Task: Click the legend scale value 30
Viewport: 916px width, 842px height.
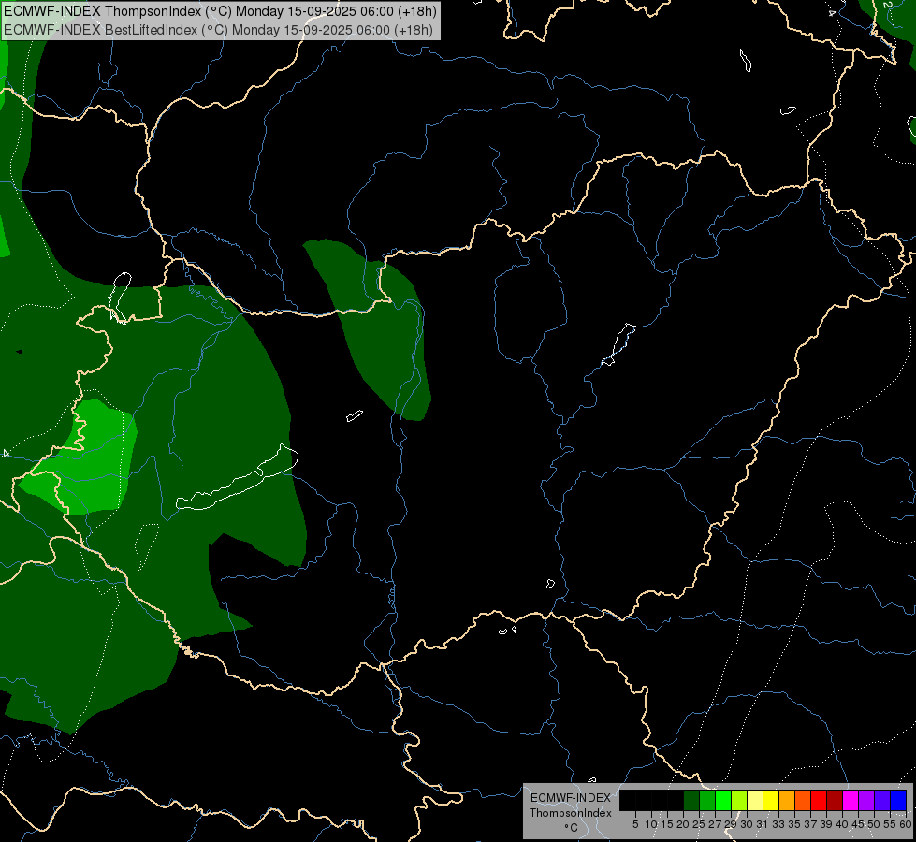Action: (747, 824)
